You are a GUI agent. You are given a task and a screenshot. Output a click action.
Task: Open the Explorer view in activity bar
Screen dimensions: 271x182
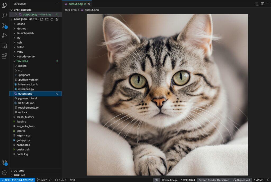pyautogui.click(x=4, y=5)
